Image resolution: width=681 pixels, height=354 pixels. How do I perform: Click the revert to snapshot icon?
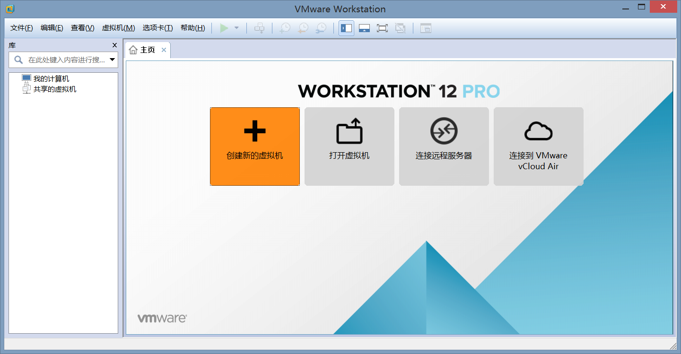tap(303, 28)
